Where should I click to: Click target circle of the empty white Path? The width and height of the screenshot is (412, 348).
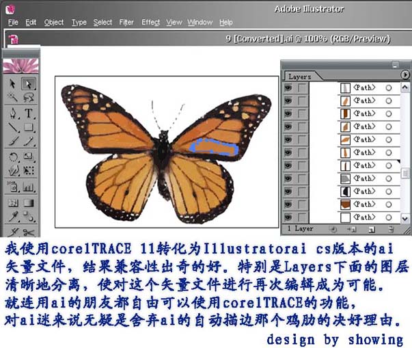[389, 217]
